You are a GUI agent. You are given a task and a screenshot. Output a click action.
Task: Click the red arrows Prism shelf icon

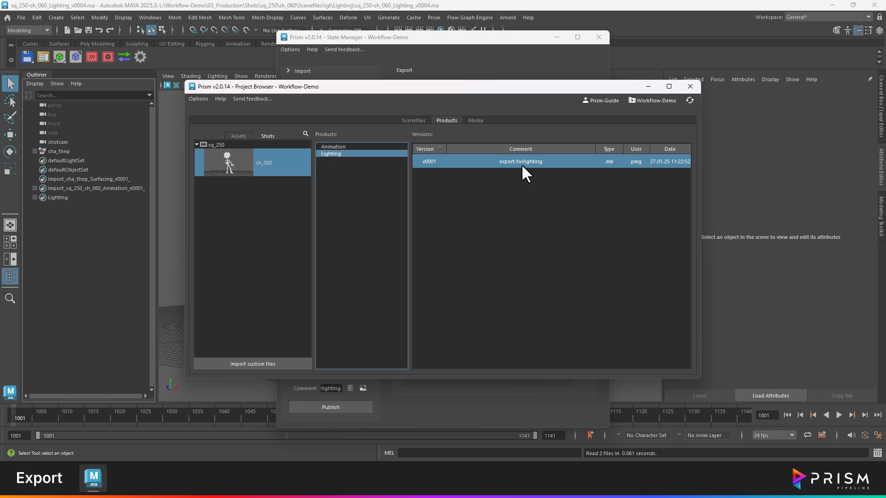(x=92, y=57)
